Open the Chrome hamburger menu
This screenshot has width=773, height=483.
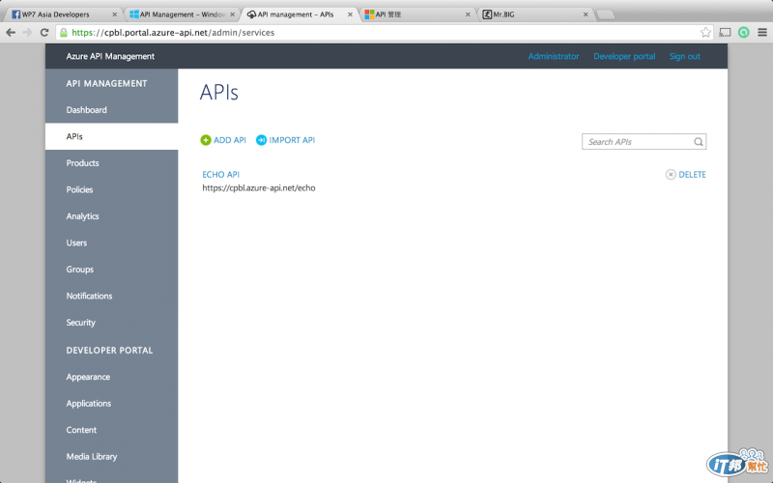click(762, 33)
